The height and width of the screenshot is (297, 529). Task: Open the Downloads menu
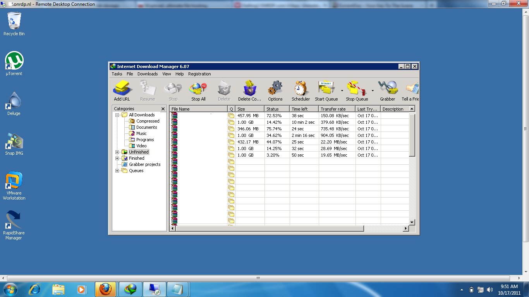pos(148,74)
